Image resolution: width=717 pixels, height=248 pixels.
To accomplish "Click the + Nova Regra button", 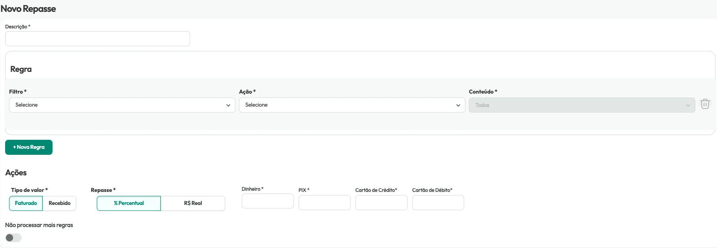I will pos(29,147).
